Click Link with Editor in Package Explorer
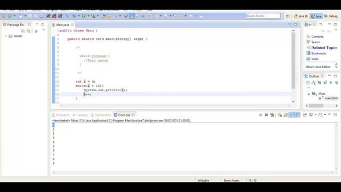 pos(28,31)
